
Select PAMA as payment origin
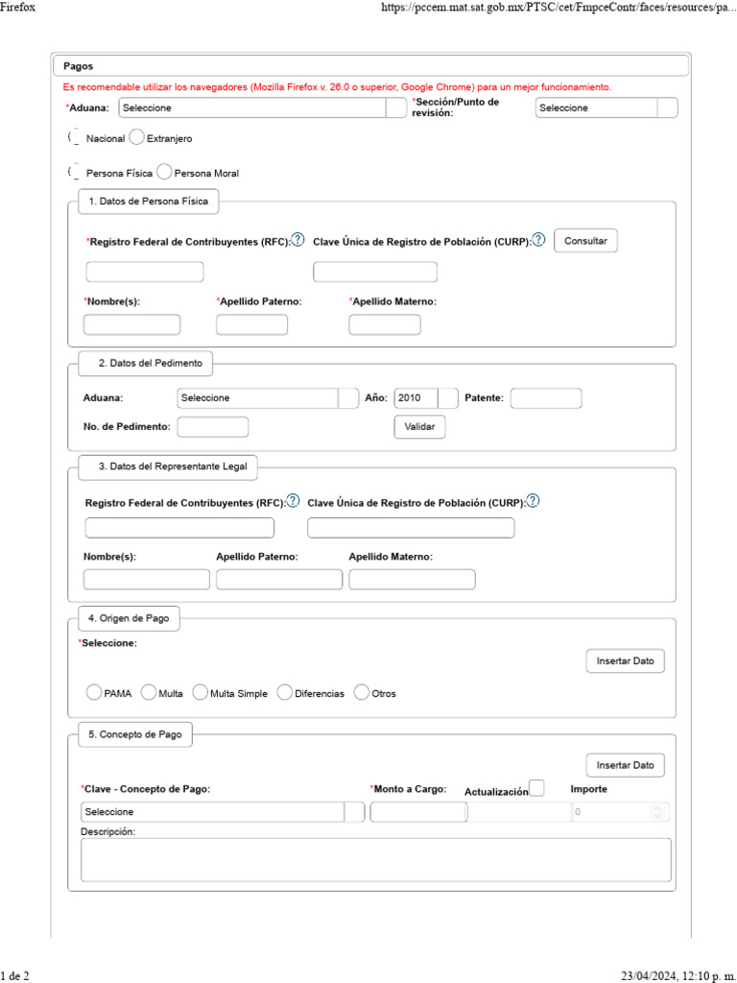(x=94, y=692)
